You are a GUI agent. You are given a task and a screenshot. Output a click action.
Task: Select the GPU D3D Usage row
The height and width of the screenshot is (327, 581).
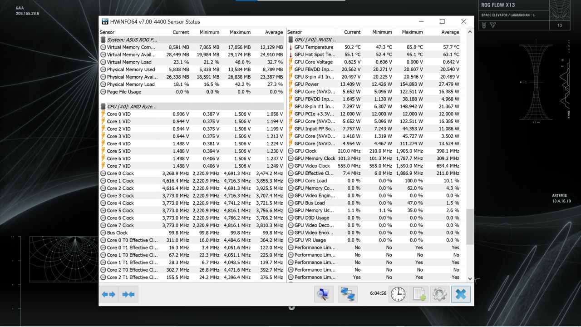coord(374,218)
